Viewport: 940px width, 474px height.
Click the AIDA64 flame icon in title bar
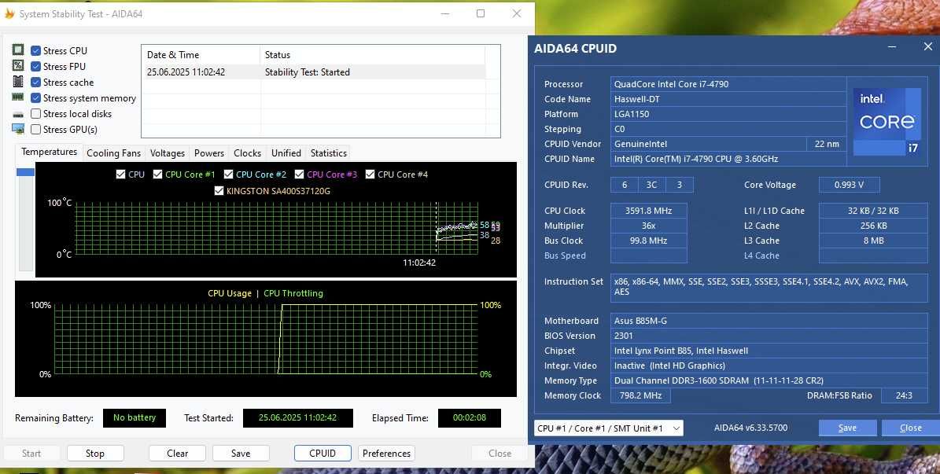(x=9, y=13)
